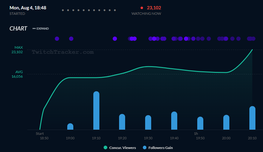Click the Start 18:50 axis label
This screenshot has height=152, width=263.
pyautogui.click(x=42, y=136)
